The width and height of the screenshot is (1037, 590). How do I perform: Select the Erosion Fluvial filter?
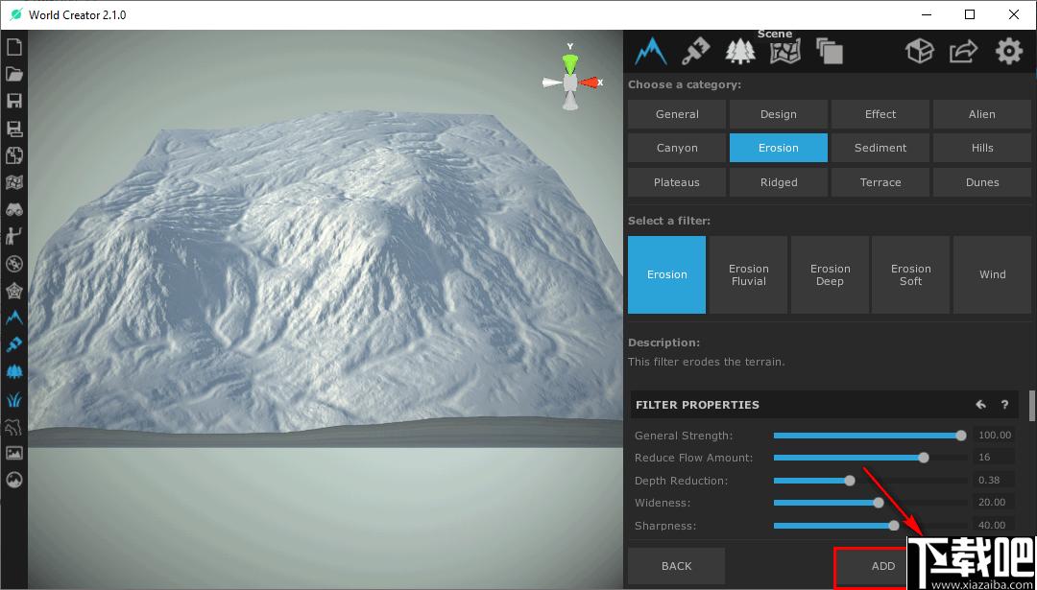pyautogui.click(x=748, y=274)
